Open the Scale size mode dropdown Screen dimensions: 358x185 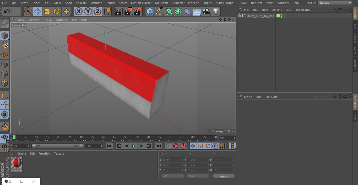[198, 176]
